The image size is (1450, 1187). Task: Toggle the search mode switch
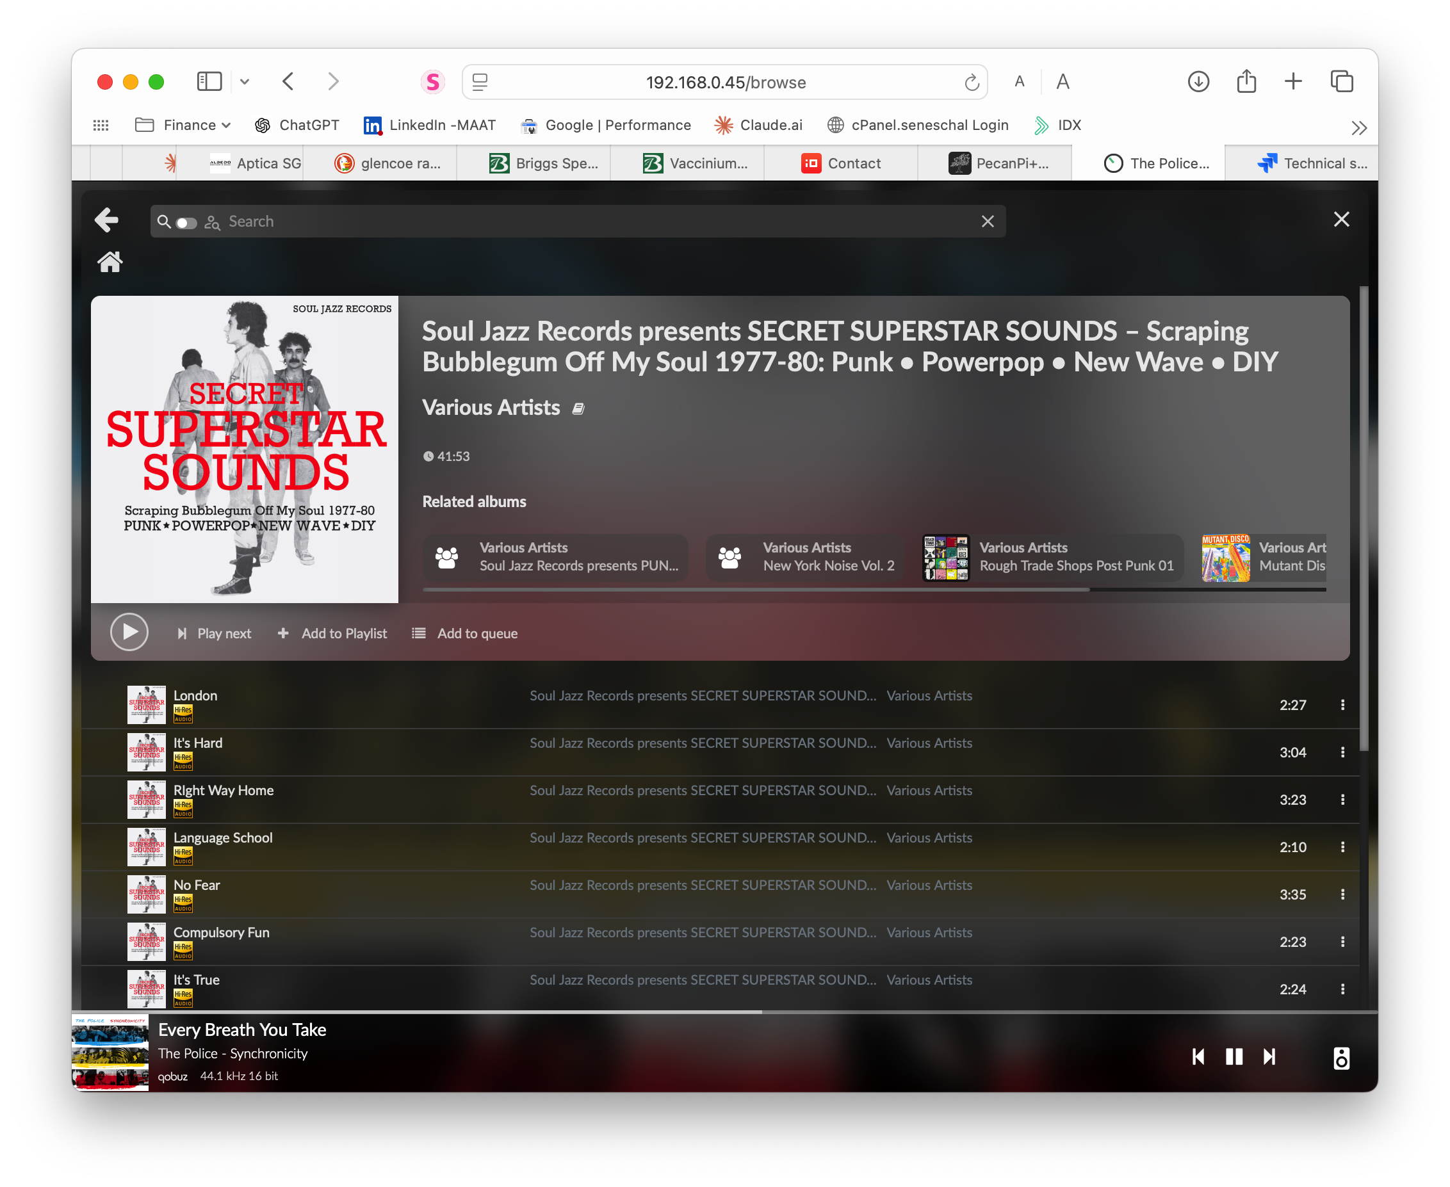[x=186, y=222]
